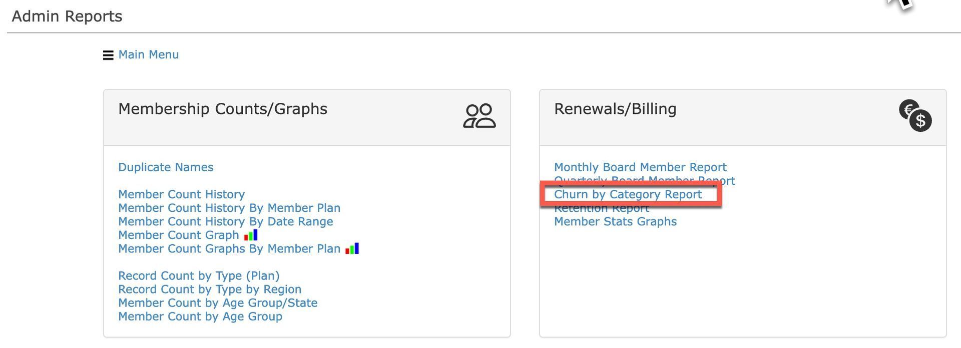Click the members people icon
This screenshot has width=961, height=348.
479,116
